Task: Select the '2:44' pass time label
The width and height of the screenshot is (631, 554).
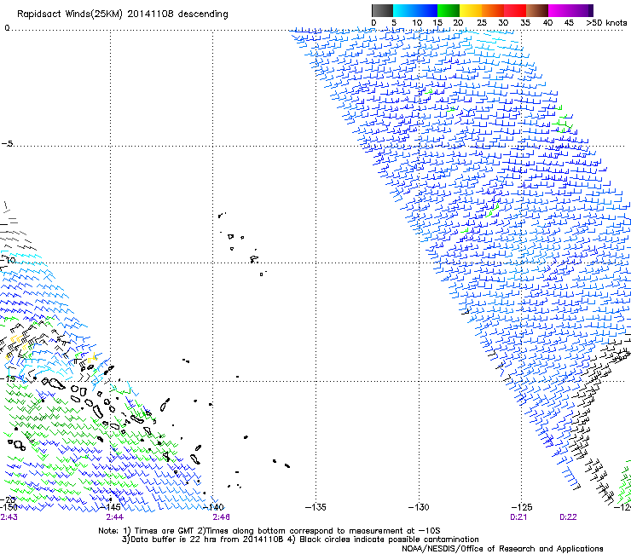Action: click(115, 517)
